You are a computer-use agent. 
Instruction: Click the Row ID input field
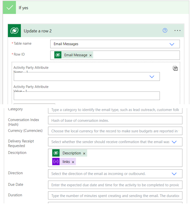(x=115, y=55)
